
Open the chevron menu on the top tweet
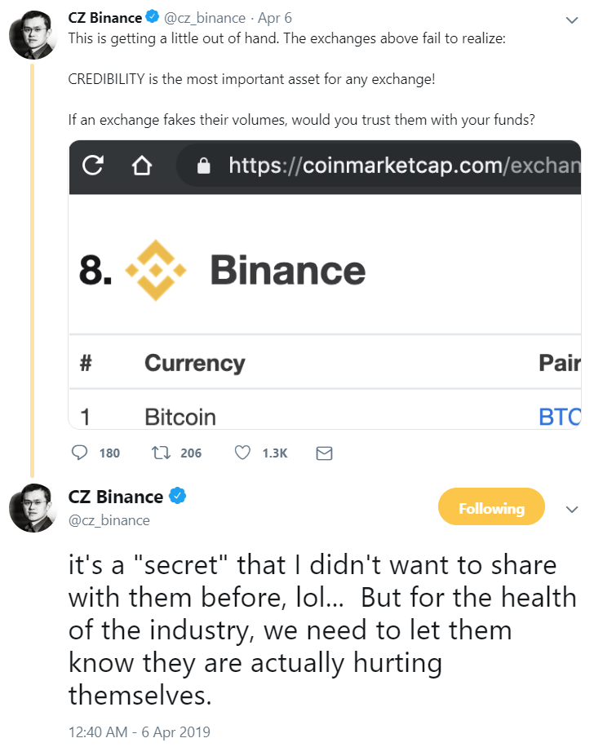[x=572, y=20]
